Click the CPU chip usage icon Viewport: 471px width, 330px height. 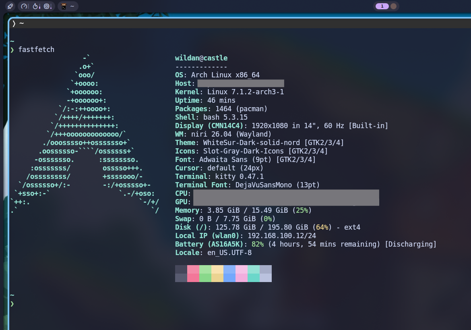(x=47, y=6)
